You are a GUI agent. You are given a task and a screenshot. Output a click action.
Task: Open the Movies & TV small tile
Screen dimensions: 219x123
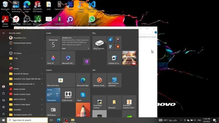(x=111, y=40)
